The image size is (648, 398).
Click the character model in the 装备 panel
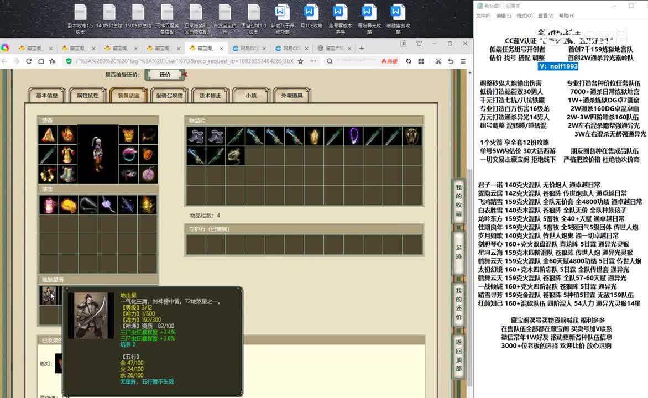point(97,154)
